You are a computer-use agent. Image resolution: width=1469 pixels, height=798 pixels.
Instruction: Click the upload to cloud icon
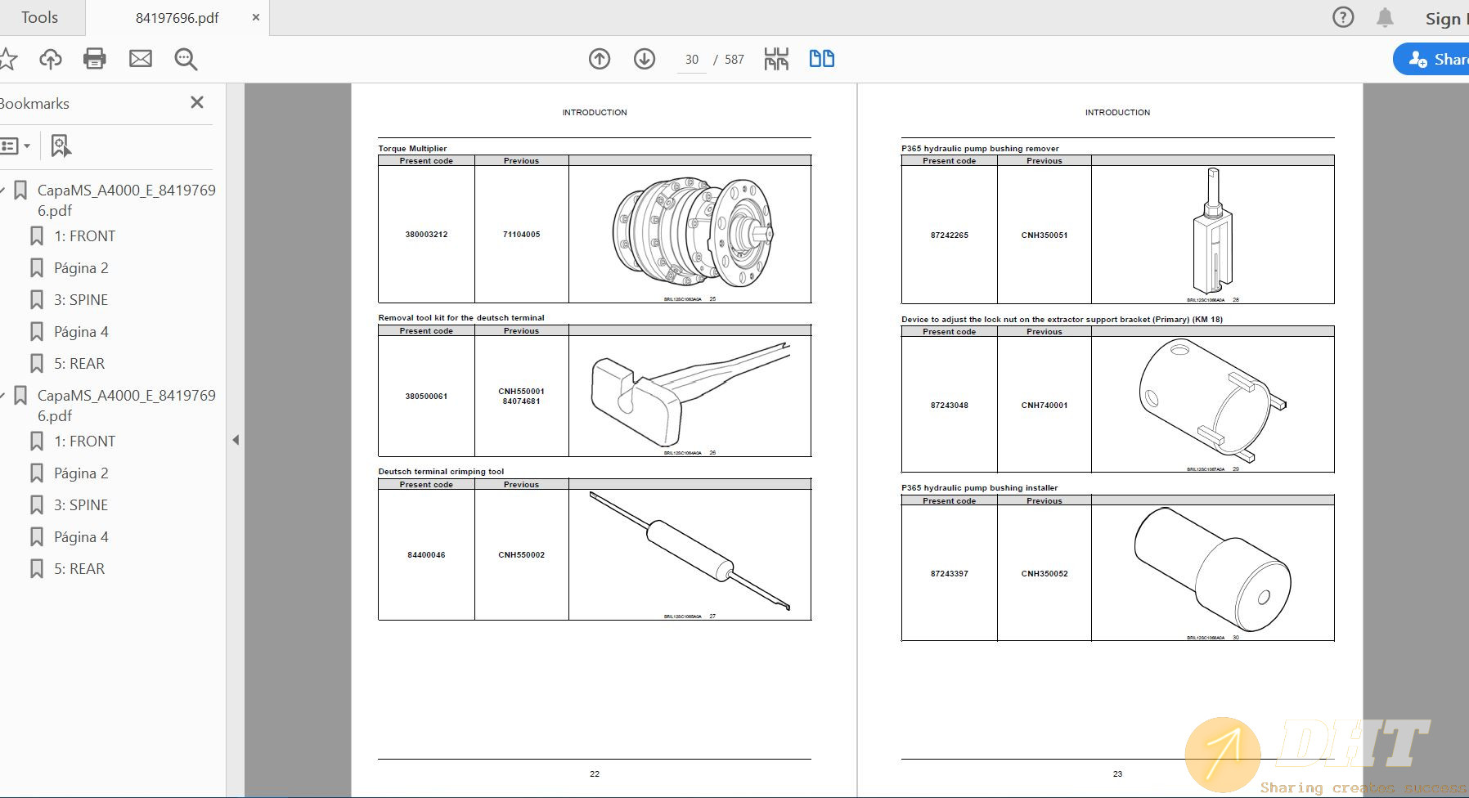point(51,59)
